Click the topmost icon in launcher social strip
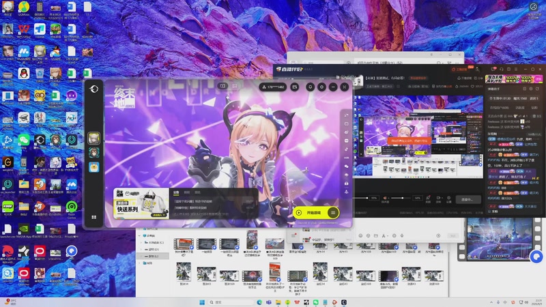The width and height of the screenshot is (546, 307). tap(347, 115)
